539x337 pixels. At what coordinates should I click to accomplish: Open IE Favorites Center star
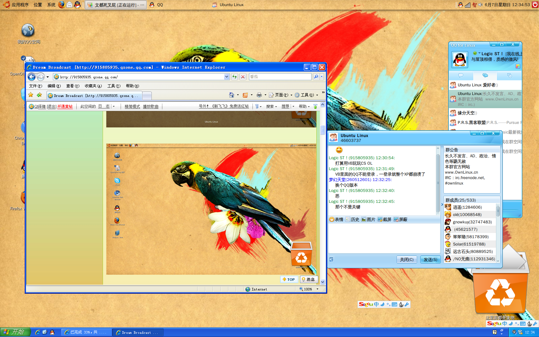pyautogui.click(x=31, y=95)
